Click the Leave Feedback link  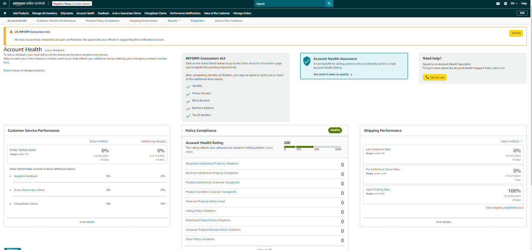(55, 50)
